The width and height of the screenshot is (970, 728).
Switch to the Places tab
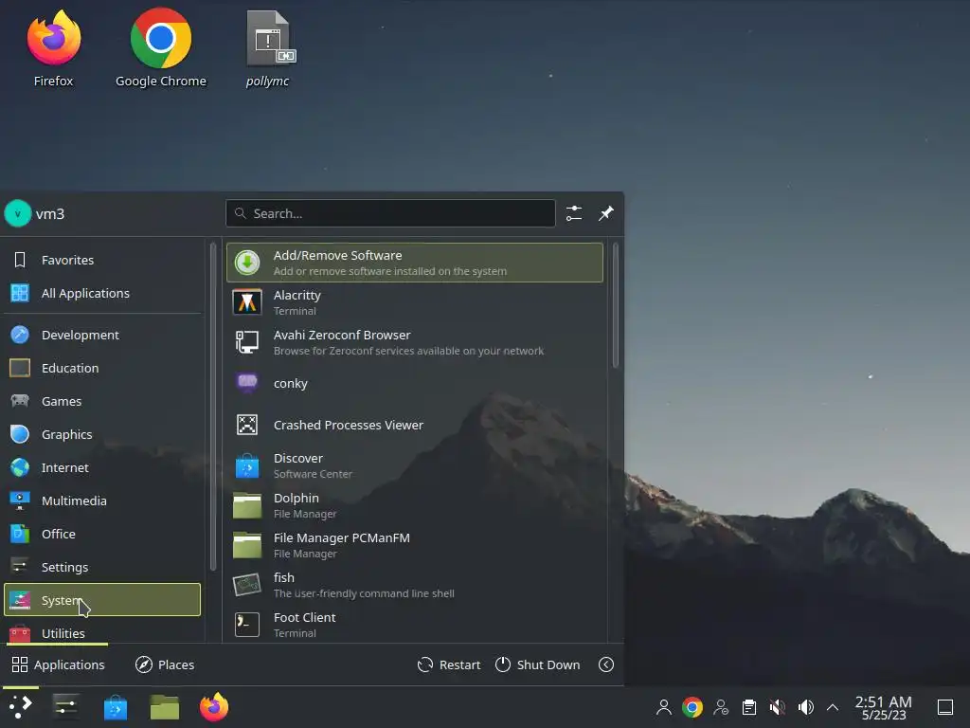tap(165, 664)
